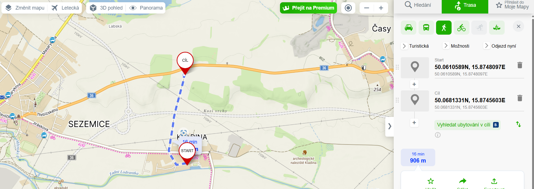The height and width of the screenshot is (189, 534).
Task: Select cycling route mode icon
Action: point(461,28)
